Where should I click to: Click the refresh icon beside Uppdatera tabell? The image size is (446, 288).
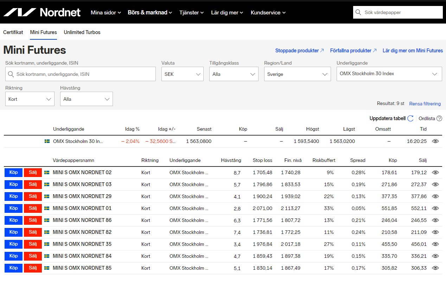pos(410,118)
